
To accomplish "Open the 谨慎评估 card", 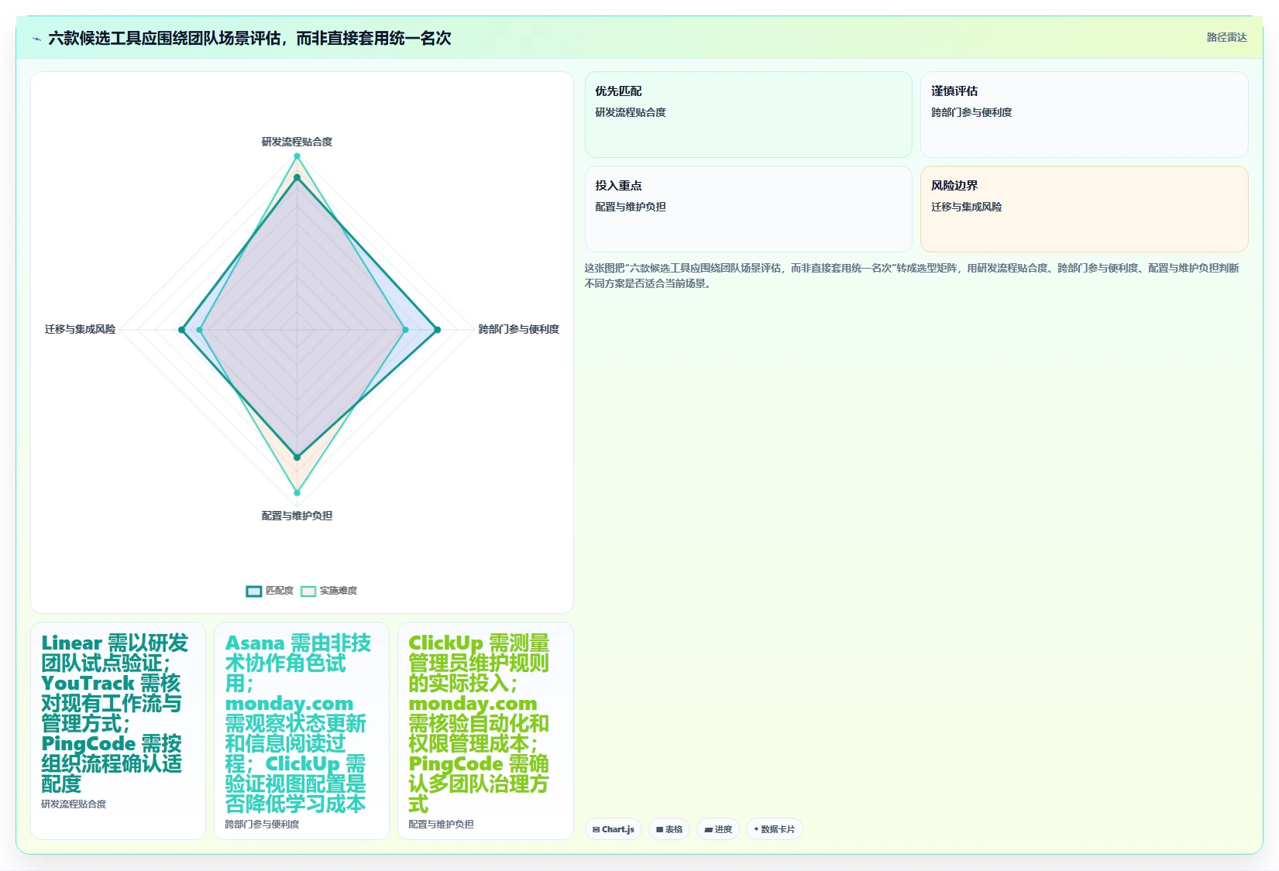I will [x=1084, y=115].
